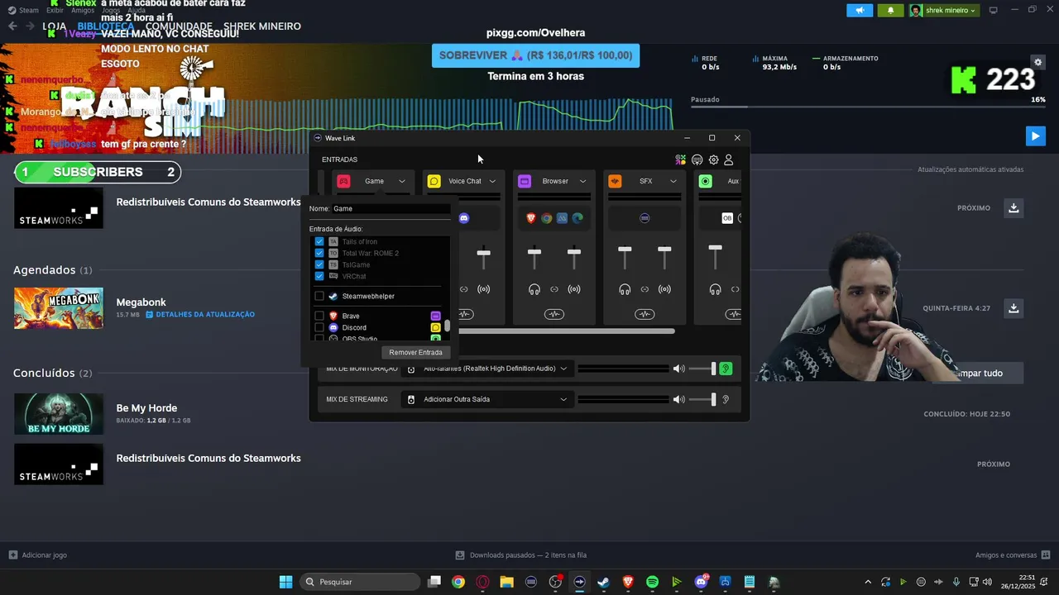Open shrek mineiro account dropdown in Steam
The image size is (1059, 595).
944,11
